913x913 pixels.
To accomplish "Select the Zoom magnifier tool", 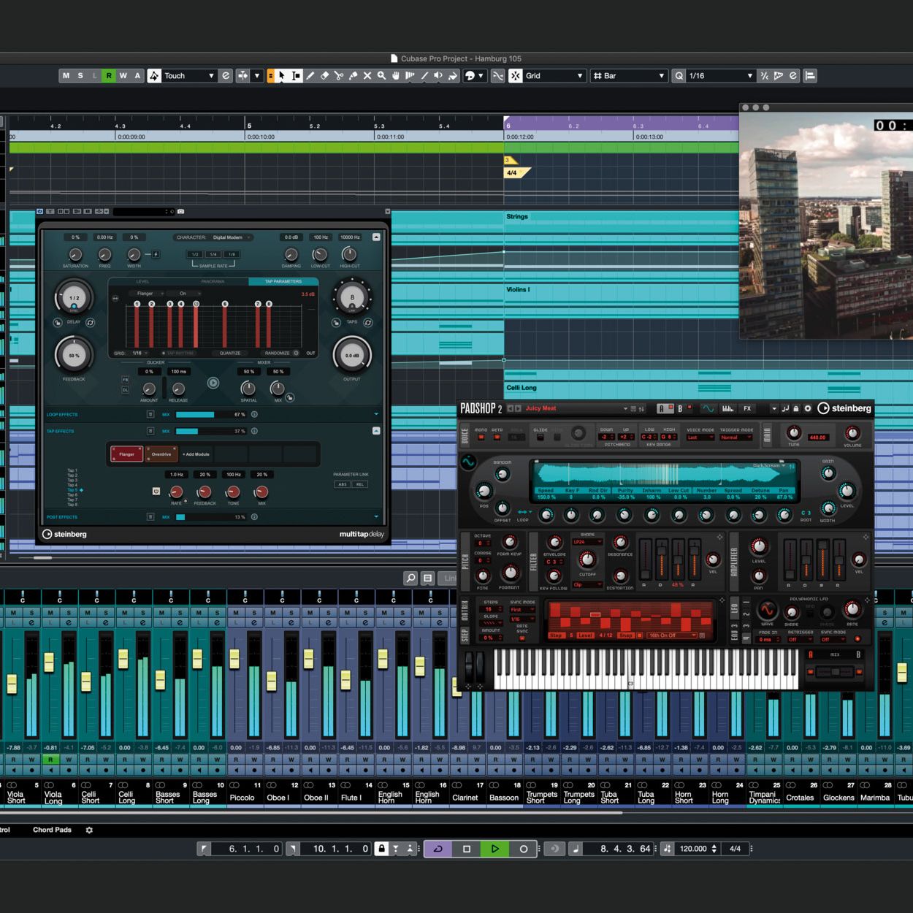I will [x=381, y=76].
